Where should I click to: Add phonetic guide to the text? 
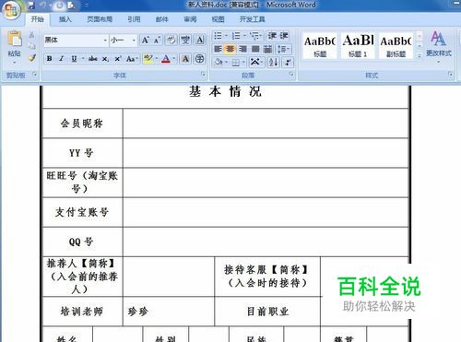pyautogui.click(x=185, y=40)
